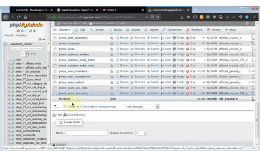Image resolution: width=260 pixels, height=151 pixels.
Task: Expand plwpr_commentmeta tree node
Action: pos(9,131)
